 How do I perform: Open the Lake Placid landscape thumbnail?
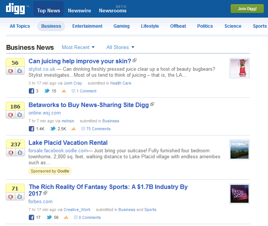[x=240, y=150]
